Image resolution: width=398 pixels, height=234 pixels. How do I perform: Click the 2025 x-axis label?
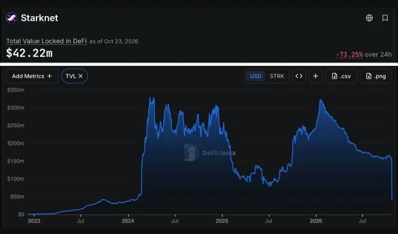click(222, 221)
